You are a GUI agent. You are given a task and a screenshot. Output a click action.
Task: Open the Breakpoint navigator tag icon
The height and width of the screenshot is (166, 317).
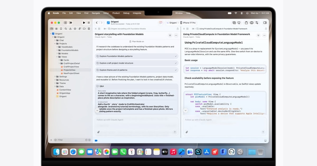84,28
